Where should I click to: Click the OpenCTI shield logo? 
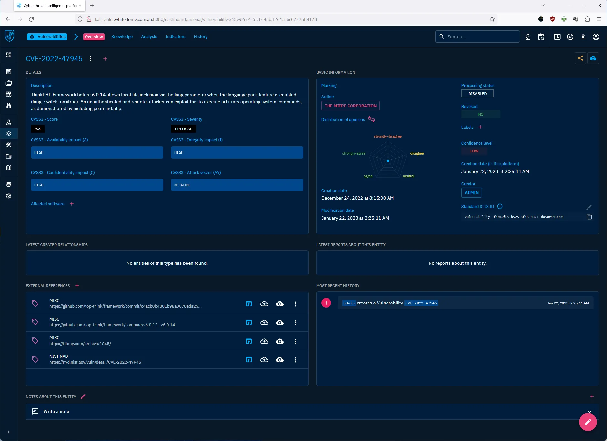10,36
